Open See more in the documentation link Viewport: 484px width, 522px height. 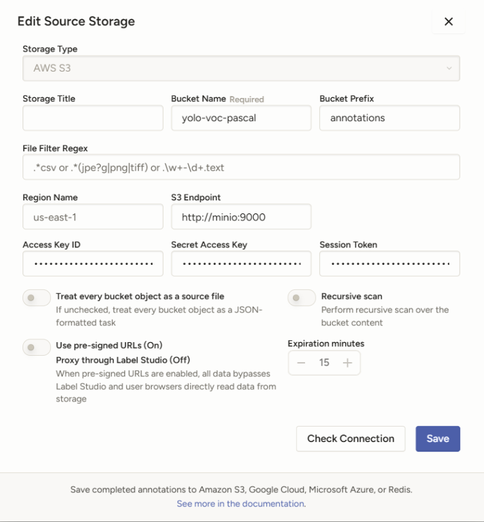[241, 503]
